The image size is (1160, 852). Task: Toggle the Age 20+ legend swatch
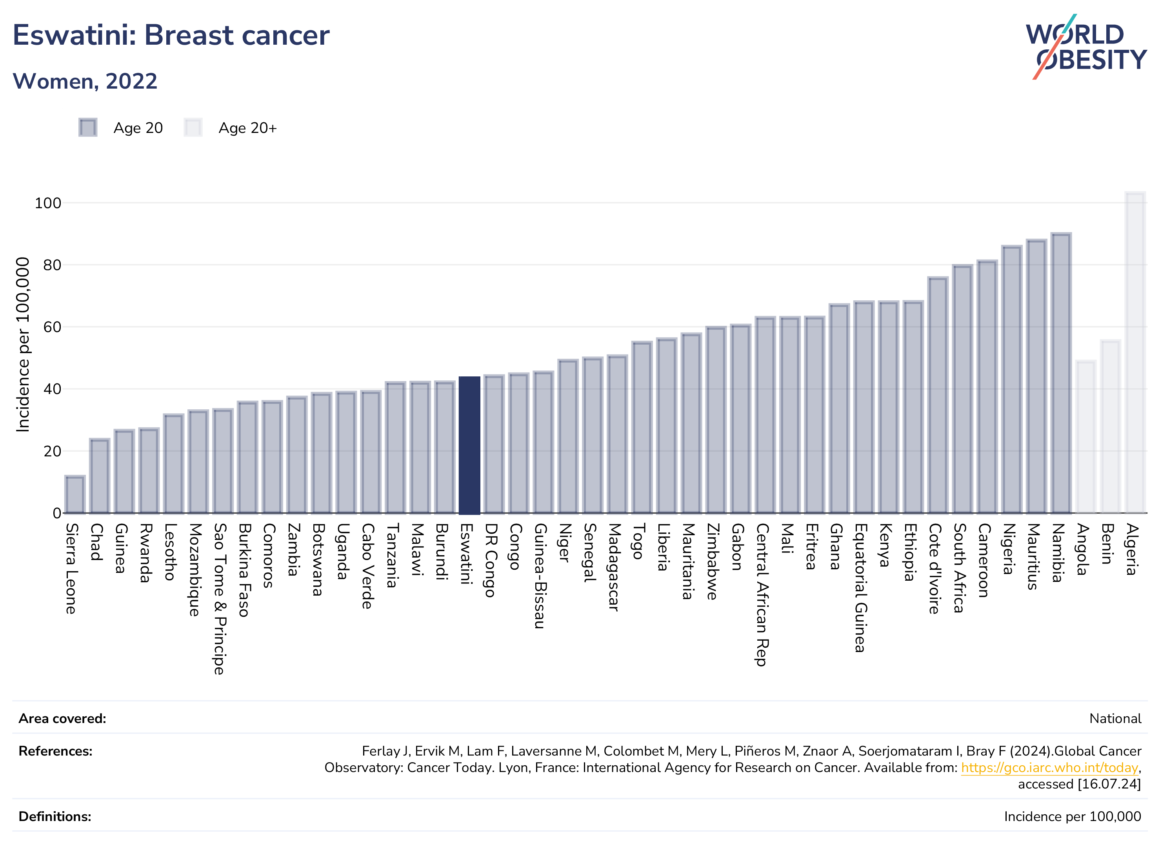[193, 127]
